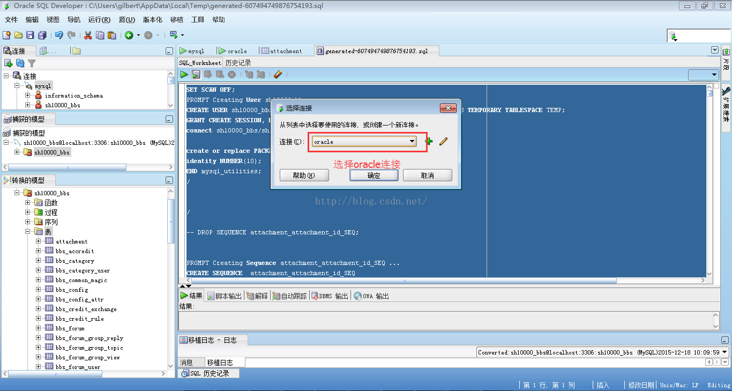Expand the 函数 folder node
The image size is (732, 391).
[x=28, y=203]
